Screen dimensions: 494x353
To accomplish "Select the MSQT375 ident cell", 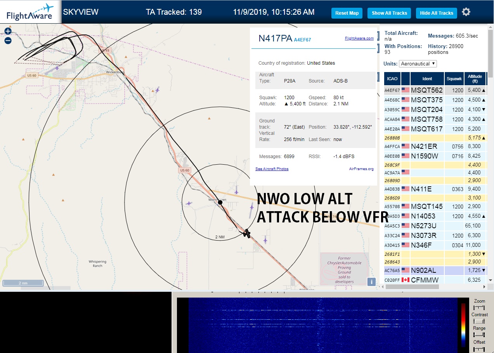I will coord(427,100).
